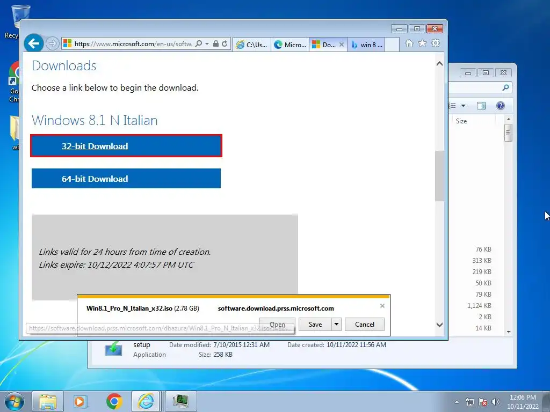This screenshot has width=550, height=412.
Task: Click the 313 KB size entry in Explorer
Action: click(x=482, y=260)
